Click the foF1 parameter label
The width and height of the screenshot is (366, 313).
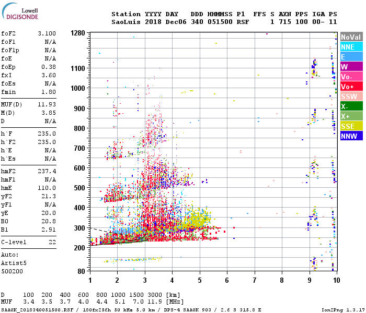pyautogui.click(x=8, y=42)
